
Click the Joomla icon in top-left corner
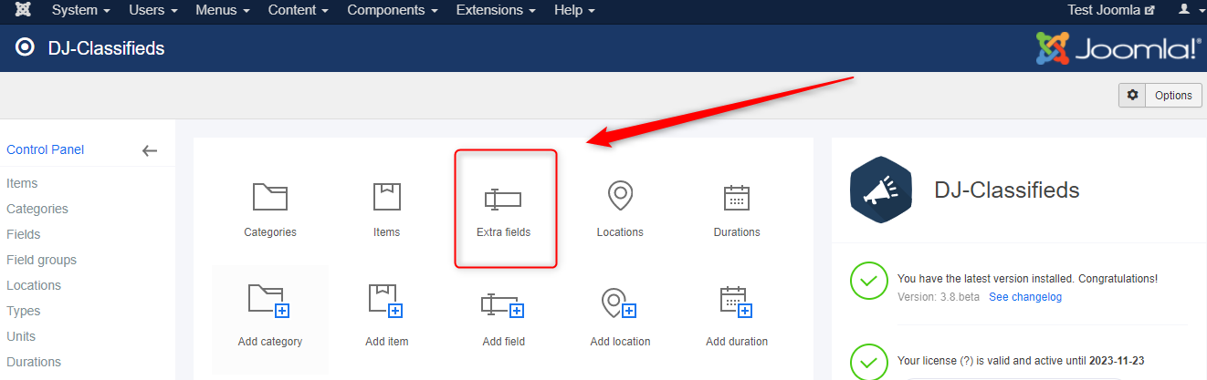tap(24, 10)
